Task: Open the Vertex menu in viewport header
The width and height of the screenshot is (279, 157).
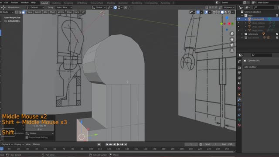Action: tap(61, 12)
